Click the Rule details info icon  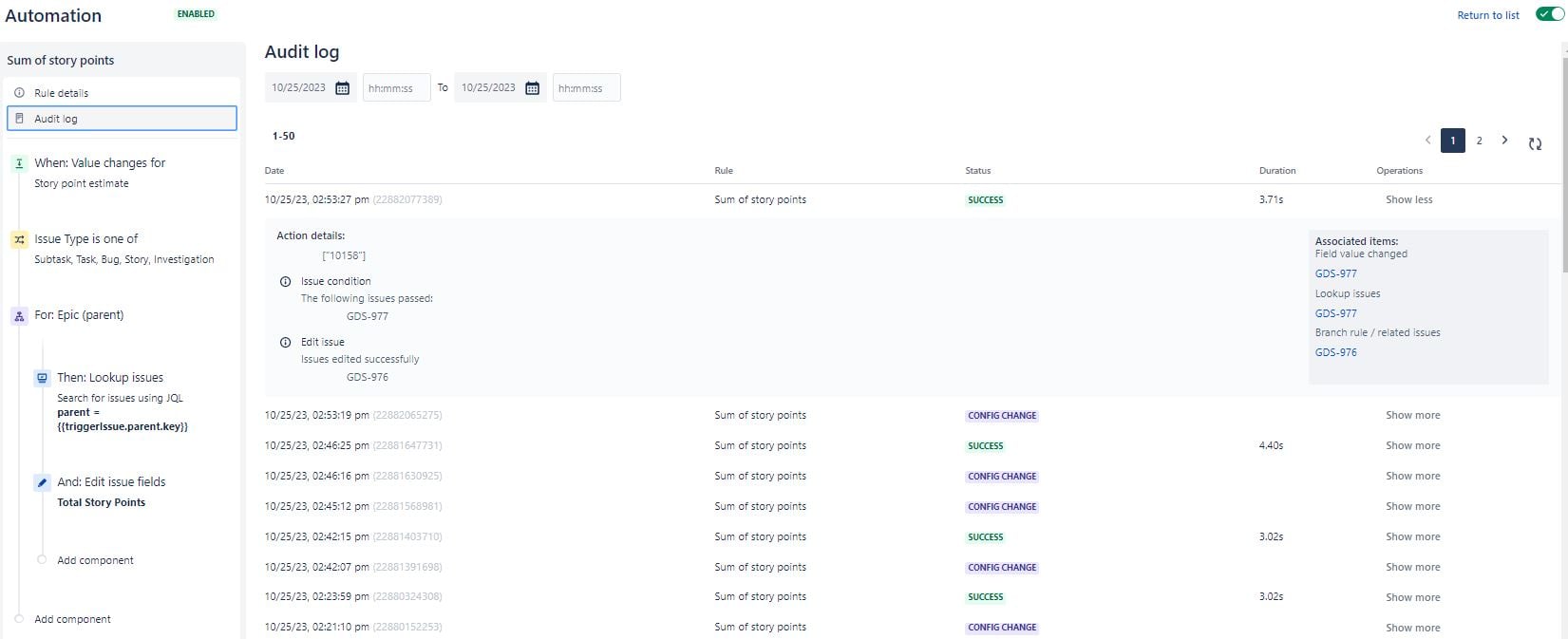coord(19,93)
